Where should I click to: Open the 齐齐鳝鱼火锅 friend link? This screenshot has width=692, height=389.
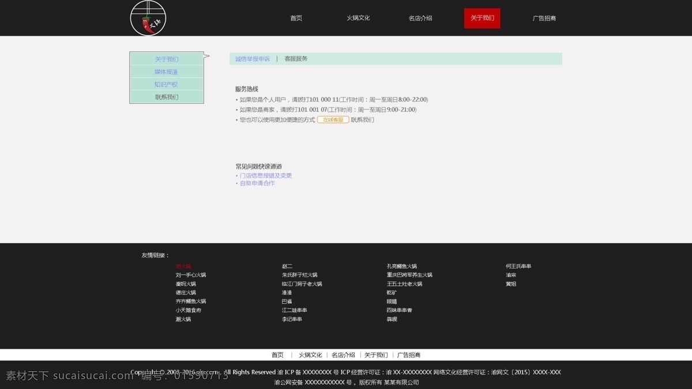[x=191, y=301]
